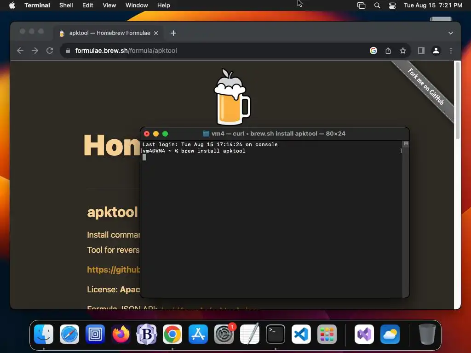Follow the Fork me on GitHub ribbon
The image size is (471, 353).
(425, 86)
